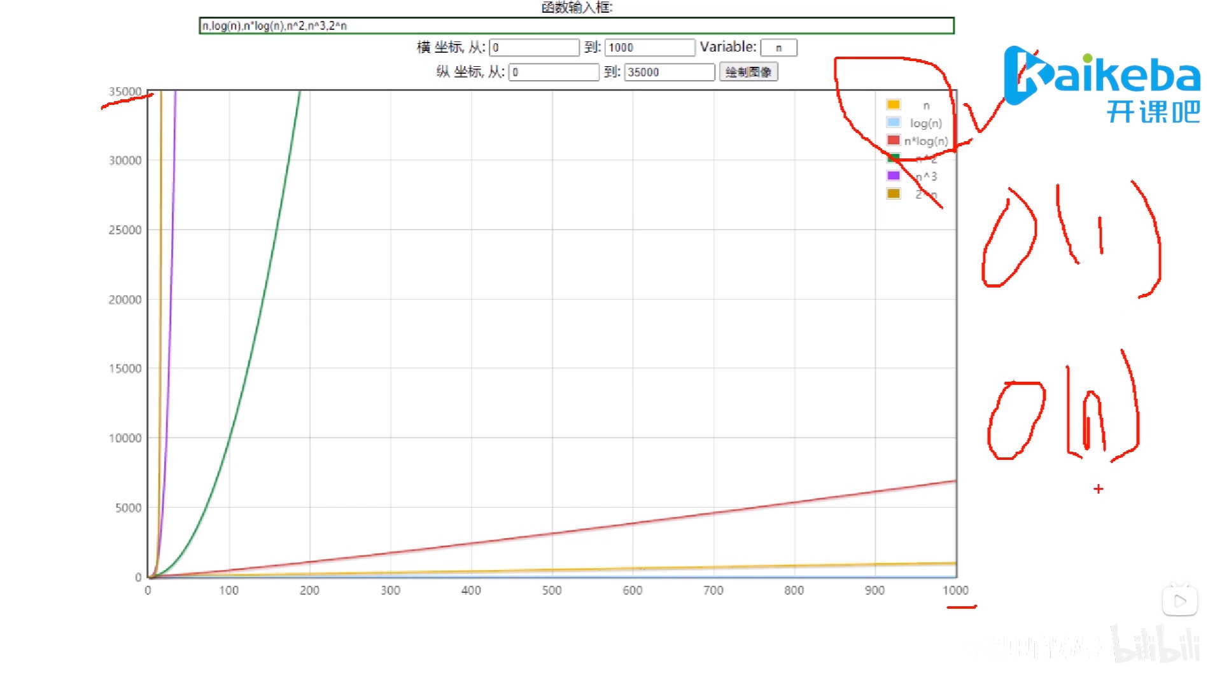Click the vertical axis end field showing 35000
Screen dimensions: 1222x687
click(x=669, y=72)
